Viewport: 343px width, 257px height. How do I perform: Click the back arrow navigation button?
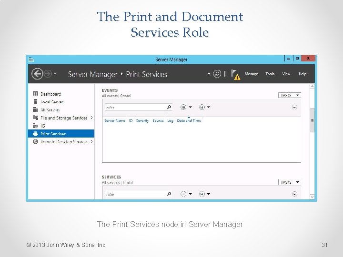coord(37,74)
